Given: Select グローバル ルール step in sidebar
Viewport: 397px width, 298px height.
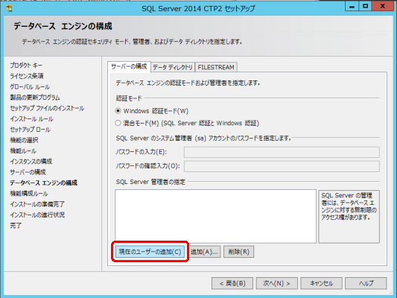Looking at the screenshot, I should tap(30, 87).
